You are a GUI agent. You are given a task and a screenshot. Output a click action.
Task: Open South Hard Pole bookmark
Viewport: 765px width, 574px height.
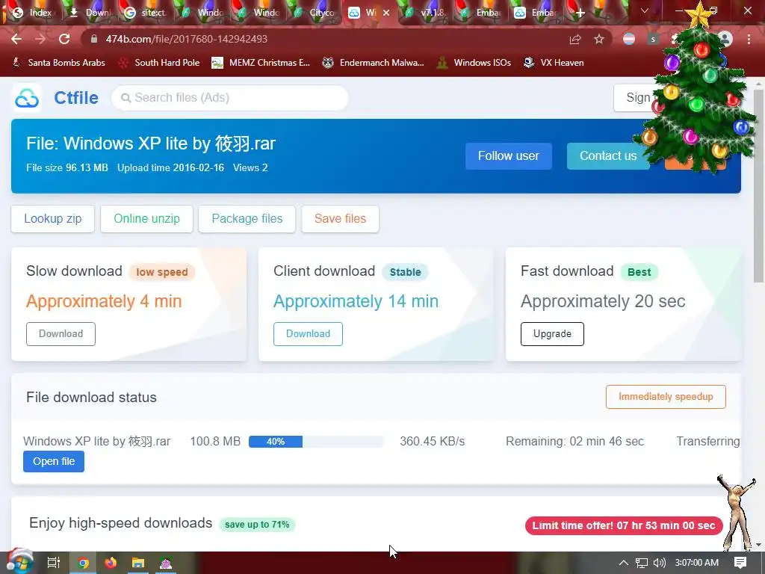[160, 63]
